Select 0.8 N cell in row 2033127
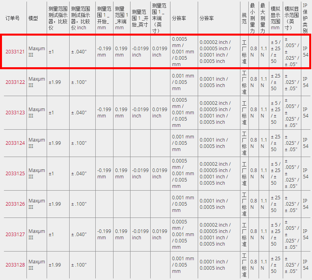 [253, 235]
